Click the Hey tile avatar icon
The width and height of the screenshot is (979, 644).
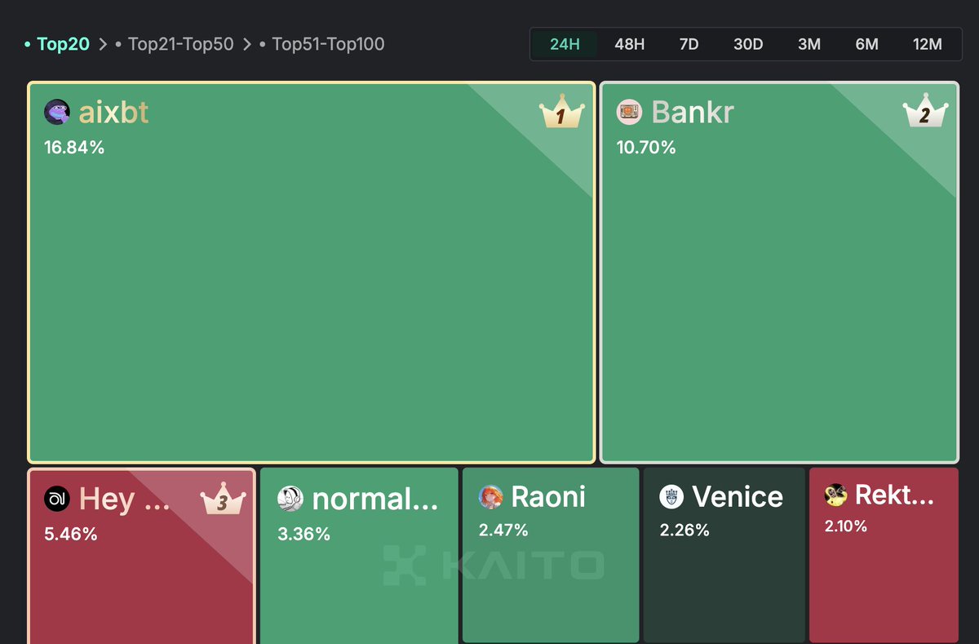pos(57,498)
